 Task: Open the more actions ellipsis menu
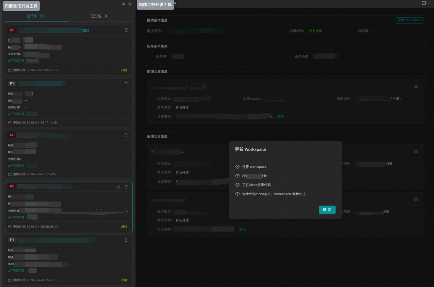[430, 3]
